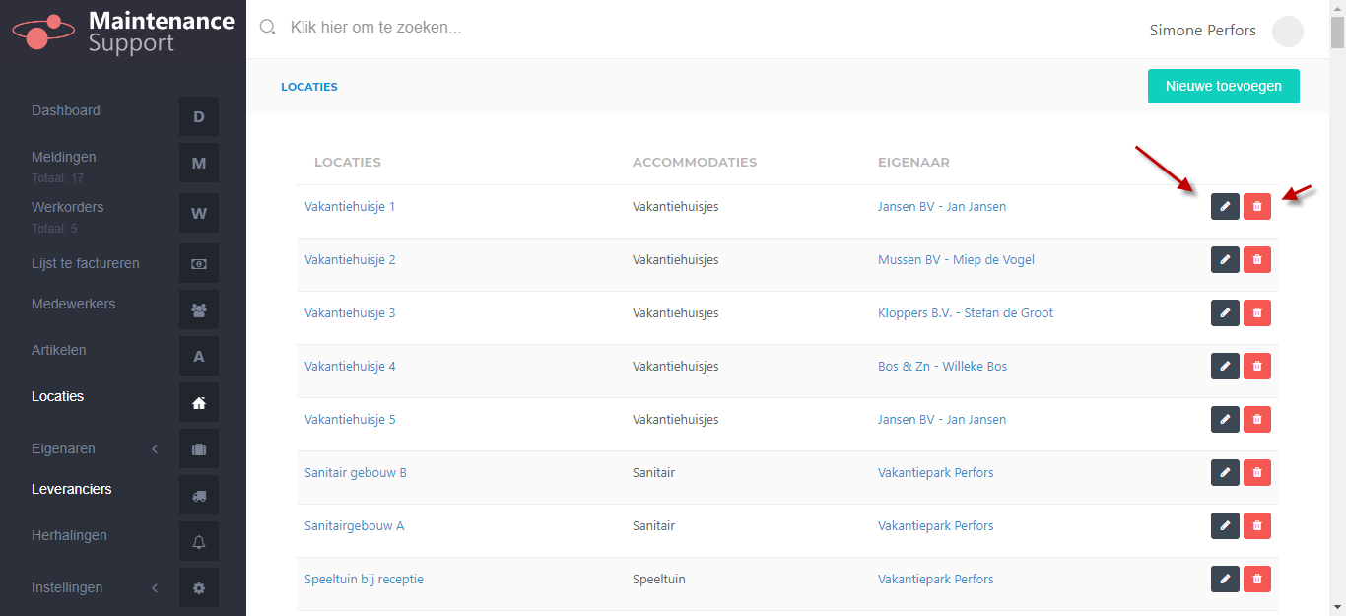Expand the Instellingen submenu chevron

coord(155,588)
